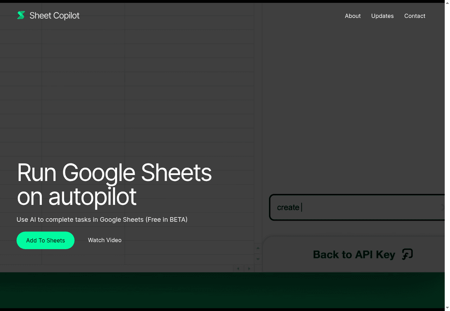The image size is (450, 311).
Task: Click the Watch Video link
Action: point(105,240)
